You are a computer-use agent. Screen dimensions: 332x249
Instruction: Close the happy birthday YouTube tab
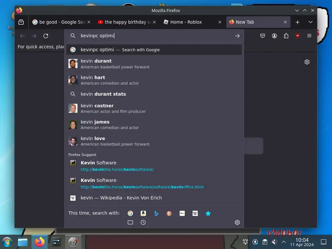(x=154, y=22)
